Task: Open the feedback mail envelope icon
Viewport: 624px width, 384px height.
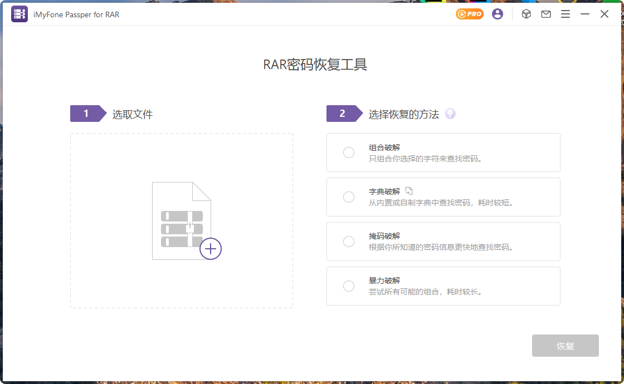Action: pos(546,14)
